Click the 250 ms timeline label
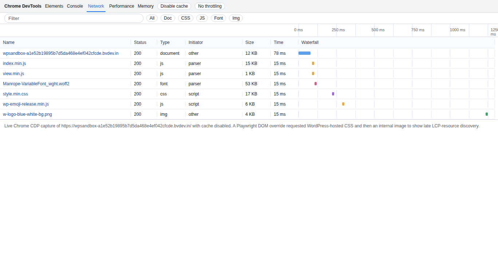 pos(338,30)
